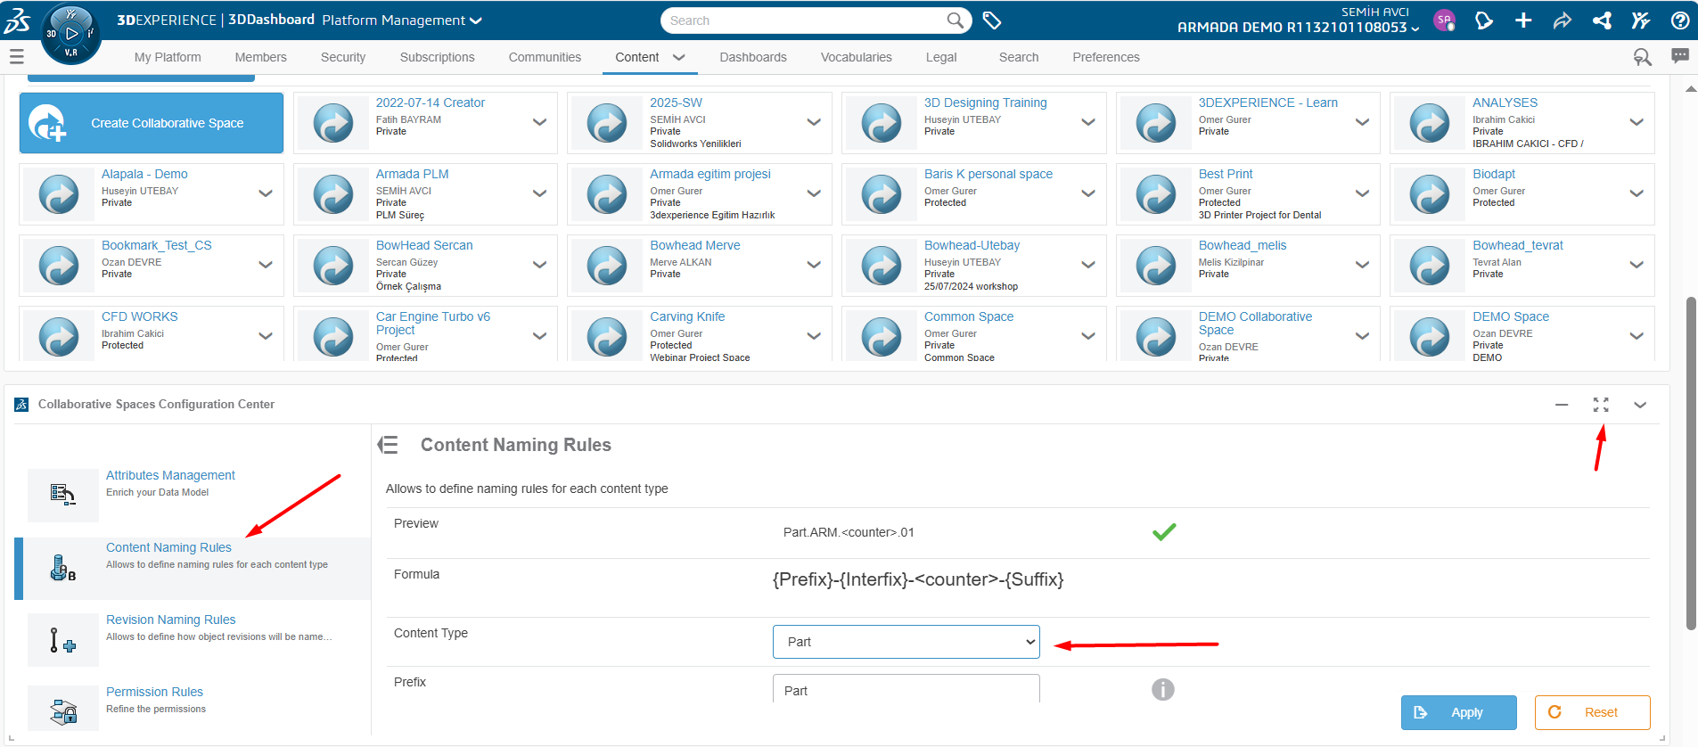
Task: Expand the ANALYSES card chevron
Action: (1636, 122)
